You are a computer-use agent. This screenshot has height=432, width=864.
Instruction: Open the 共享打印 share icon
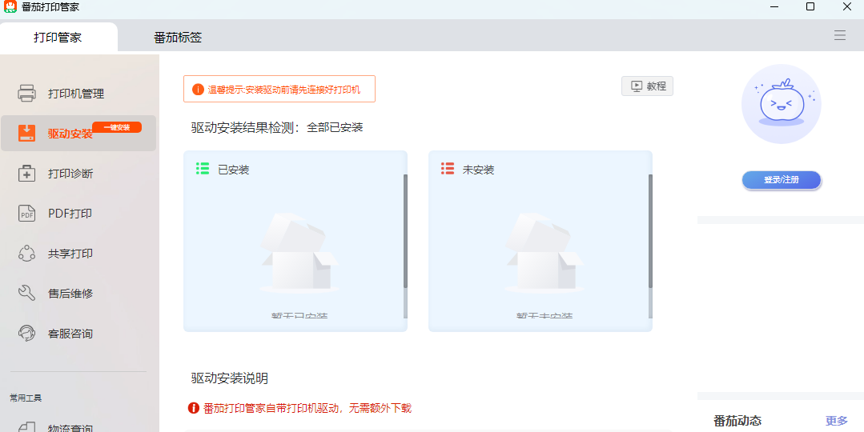click(27, 253)
